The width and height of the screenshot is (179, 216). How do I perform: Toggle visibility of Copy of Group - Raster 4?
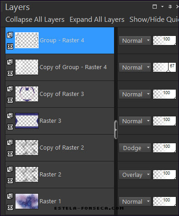click(x=10, y=73)
